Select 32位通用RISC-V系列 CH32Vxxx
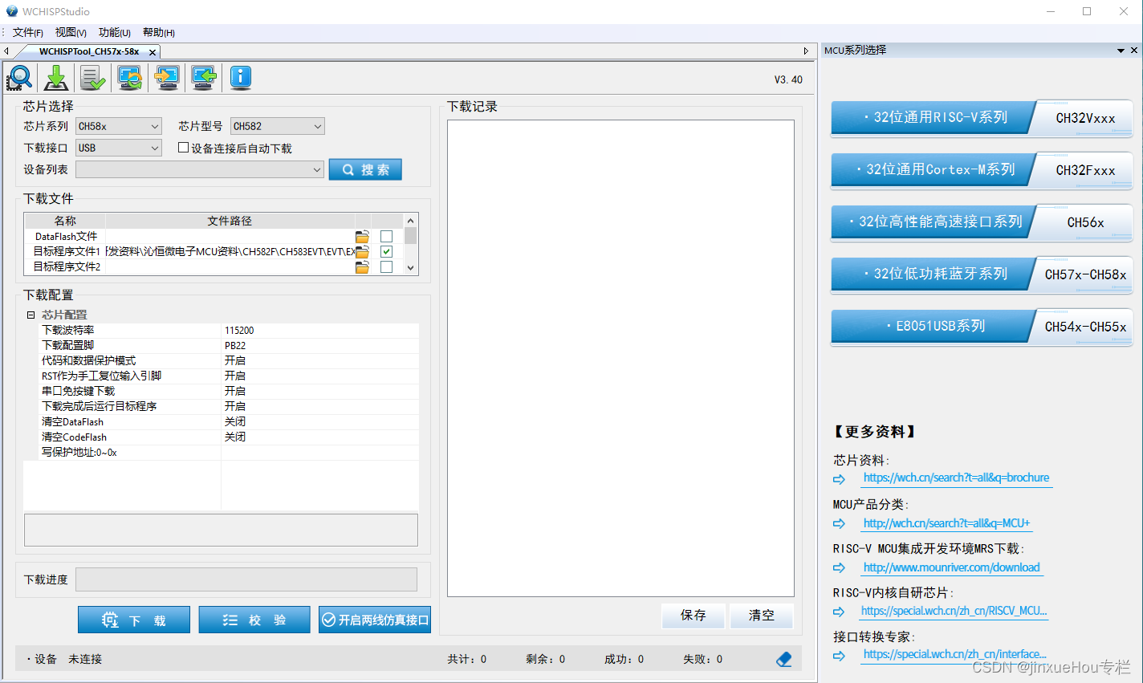Image resolution: width=1143 pixels, height=683 pixels. (982, 118)
